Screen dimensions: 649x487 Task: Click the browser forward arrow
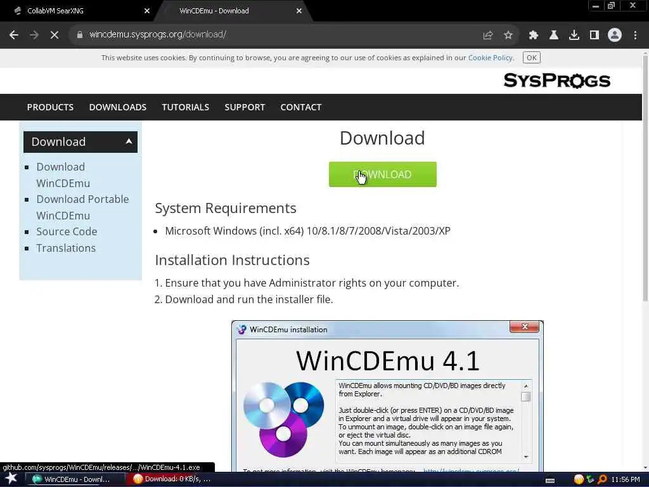34,35
